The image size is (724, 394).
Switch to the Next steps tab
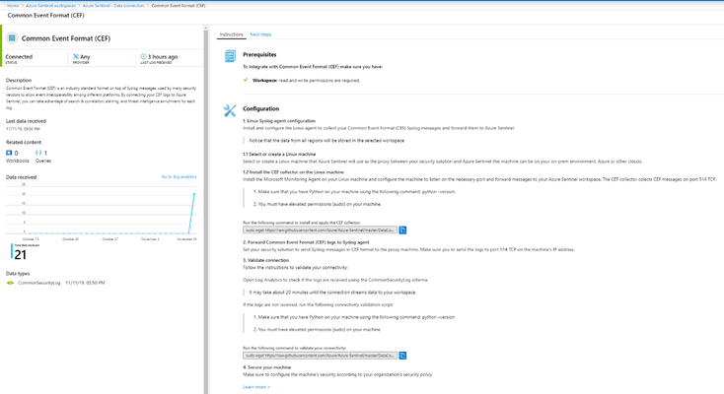pos(260,34)
